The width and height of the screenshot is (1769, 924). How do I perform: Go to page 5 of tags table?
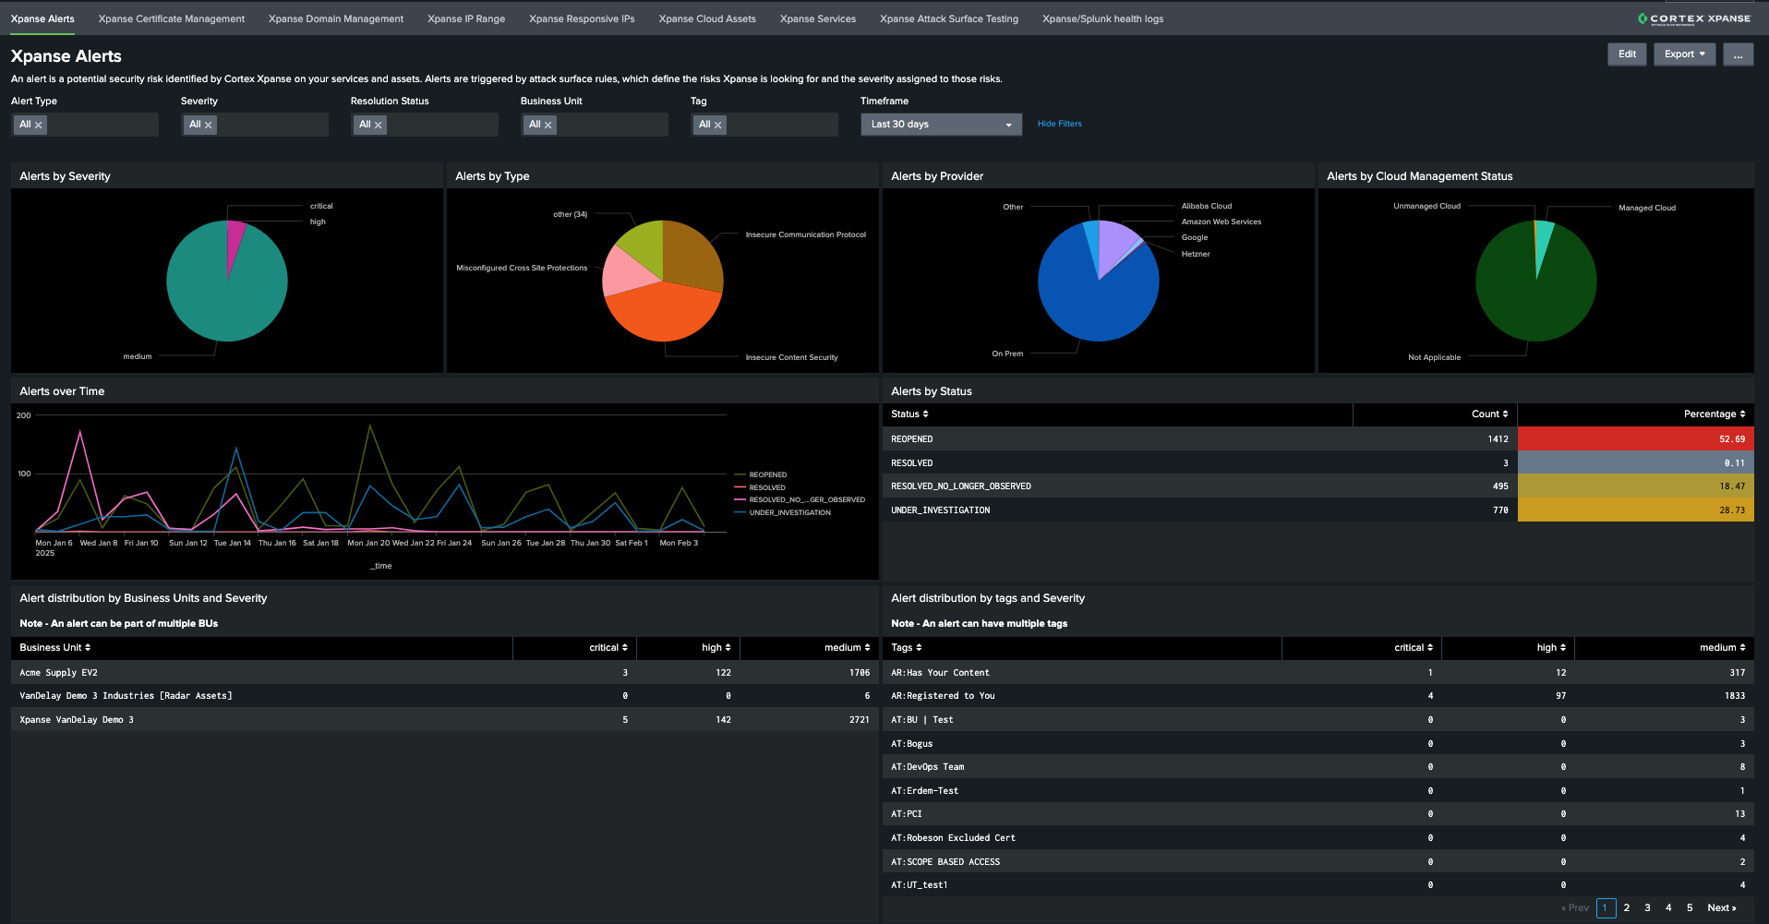coord(1690,908)
